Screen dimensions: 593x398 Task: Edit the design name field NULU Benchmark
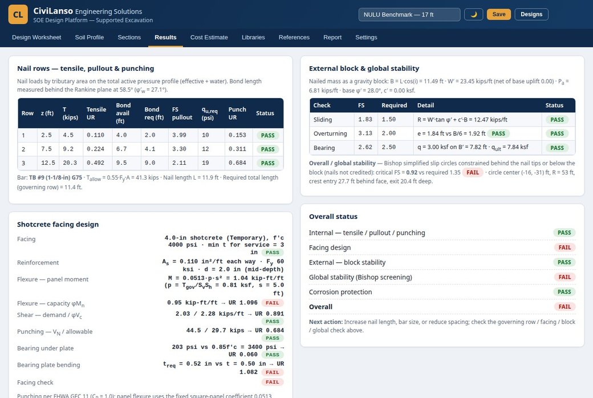coord(409,14)
